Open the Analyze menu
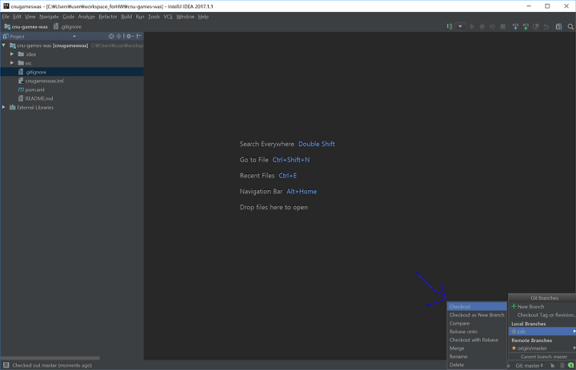 (x=86, y=17)
